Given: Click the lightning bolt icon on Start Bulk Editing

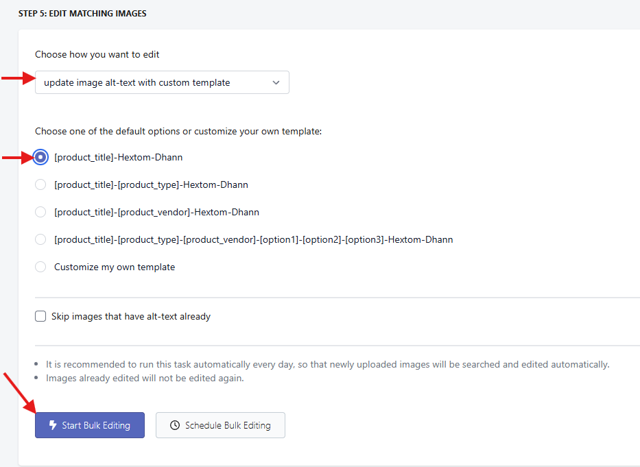Looking at the screenshot, I should tap(53, 425).
